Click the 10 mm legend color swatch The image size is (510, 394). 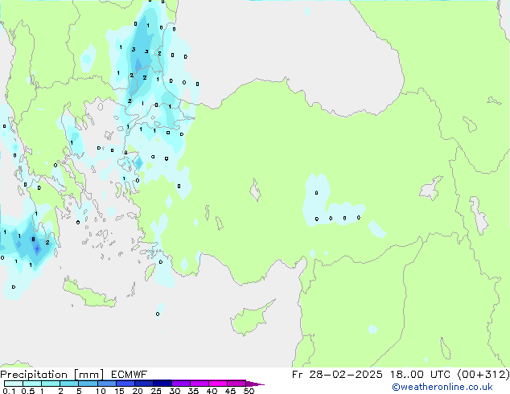(106, 384)
